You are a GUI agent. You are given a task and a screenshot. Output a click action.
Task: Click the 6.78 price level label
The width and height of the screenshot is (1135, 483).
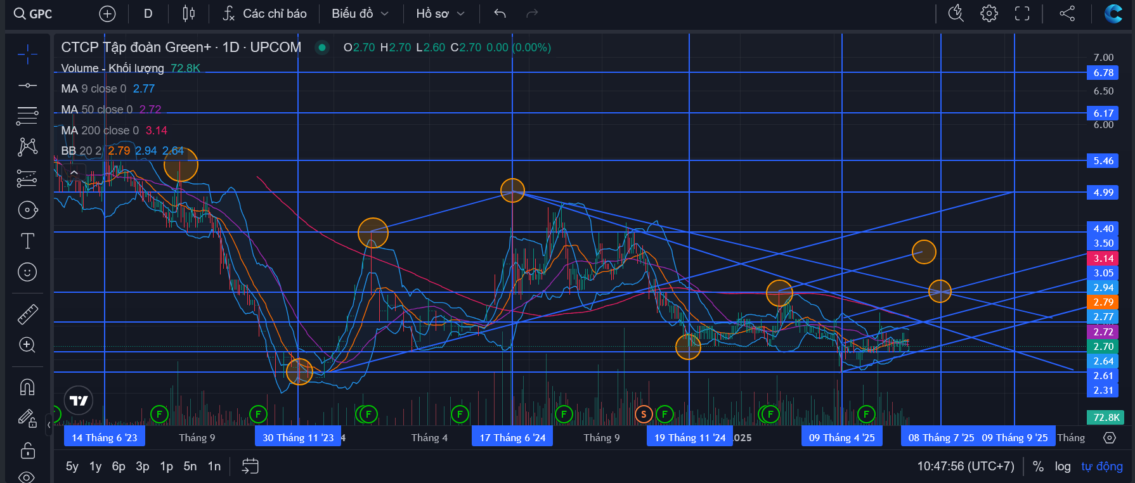tap(1103, 73)
